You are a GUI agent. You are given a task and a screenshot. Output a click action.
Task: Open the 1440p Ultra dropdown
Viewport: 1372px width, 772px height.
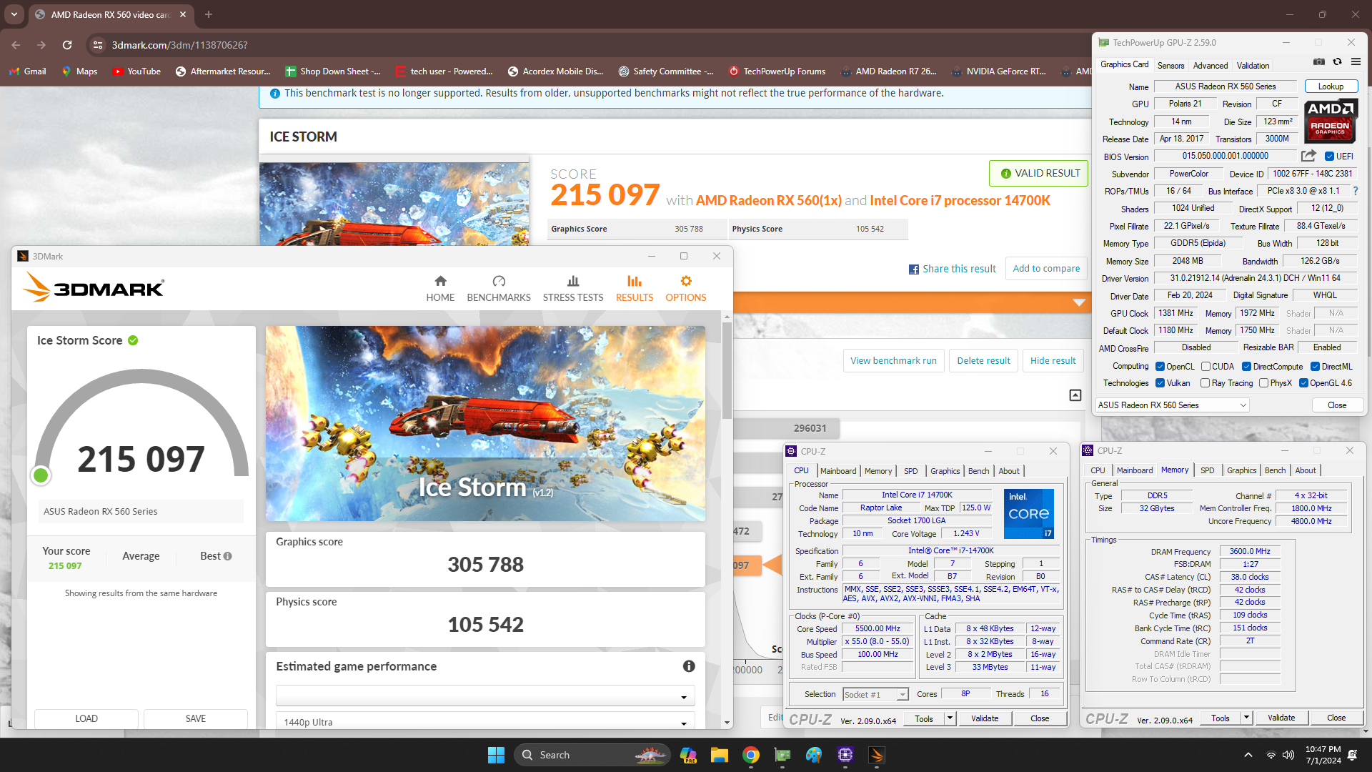pyautogui.click(x=485, y=721)
